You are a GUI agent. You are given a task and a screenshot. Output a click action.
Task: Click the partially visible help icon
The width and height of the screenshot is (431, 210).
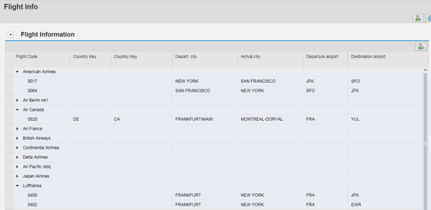[429, 18]
